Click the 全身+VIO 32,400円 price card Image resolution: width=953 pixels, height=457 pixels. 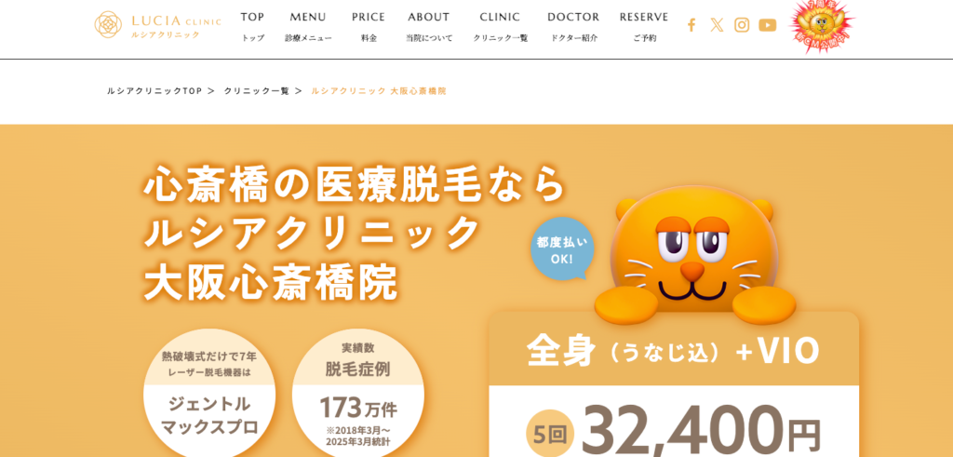pos(674,384)
